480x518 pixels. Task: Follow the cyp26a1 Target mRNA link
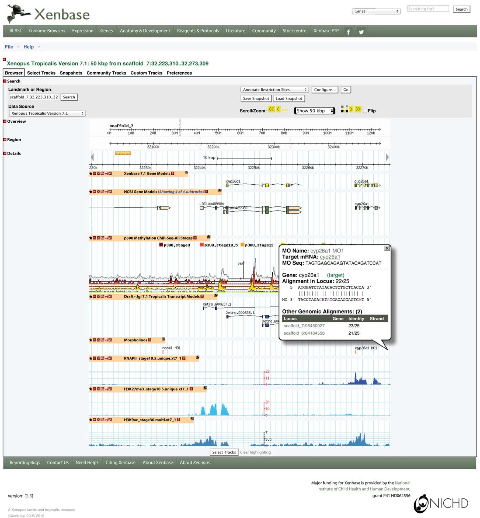pos(330,257)
